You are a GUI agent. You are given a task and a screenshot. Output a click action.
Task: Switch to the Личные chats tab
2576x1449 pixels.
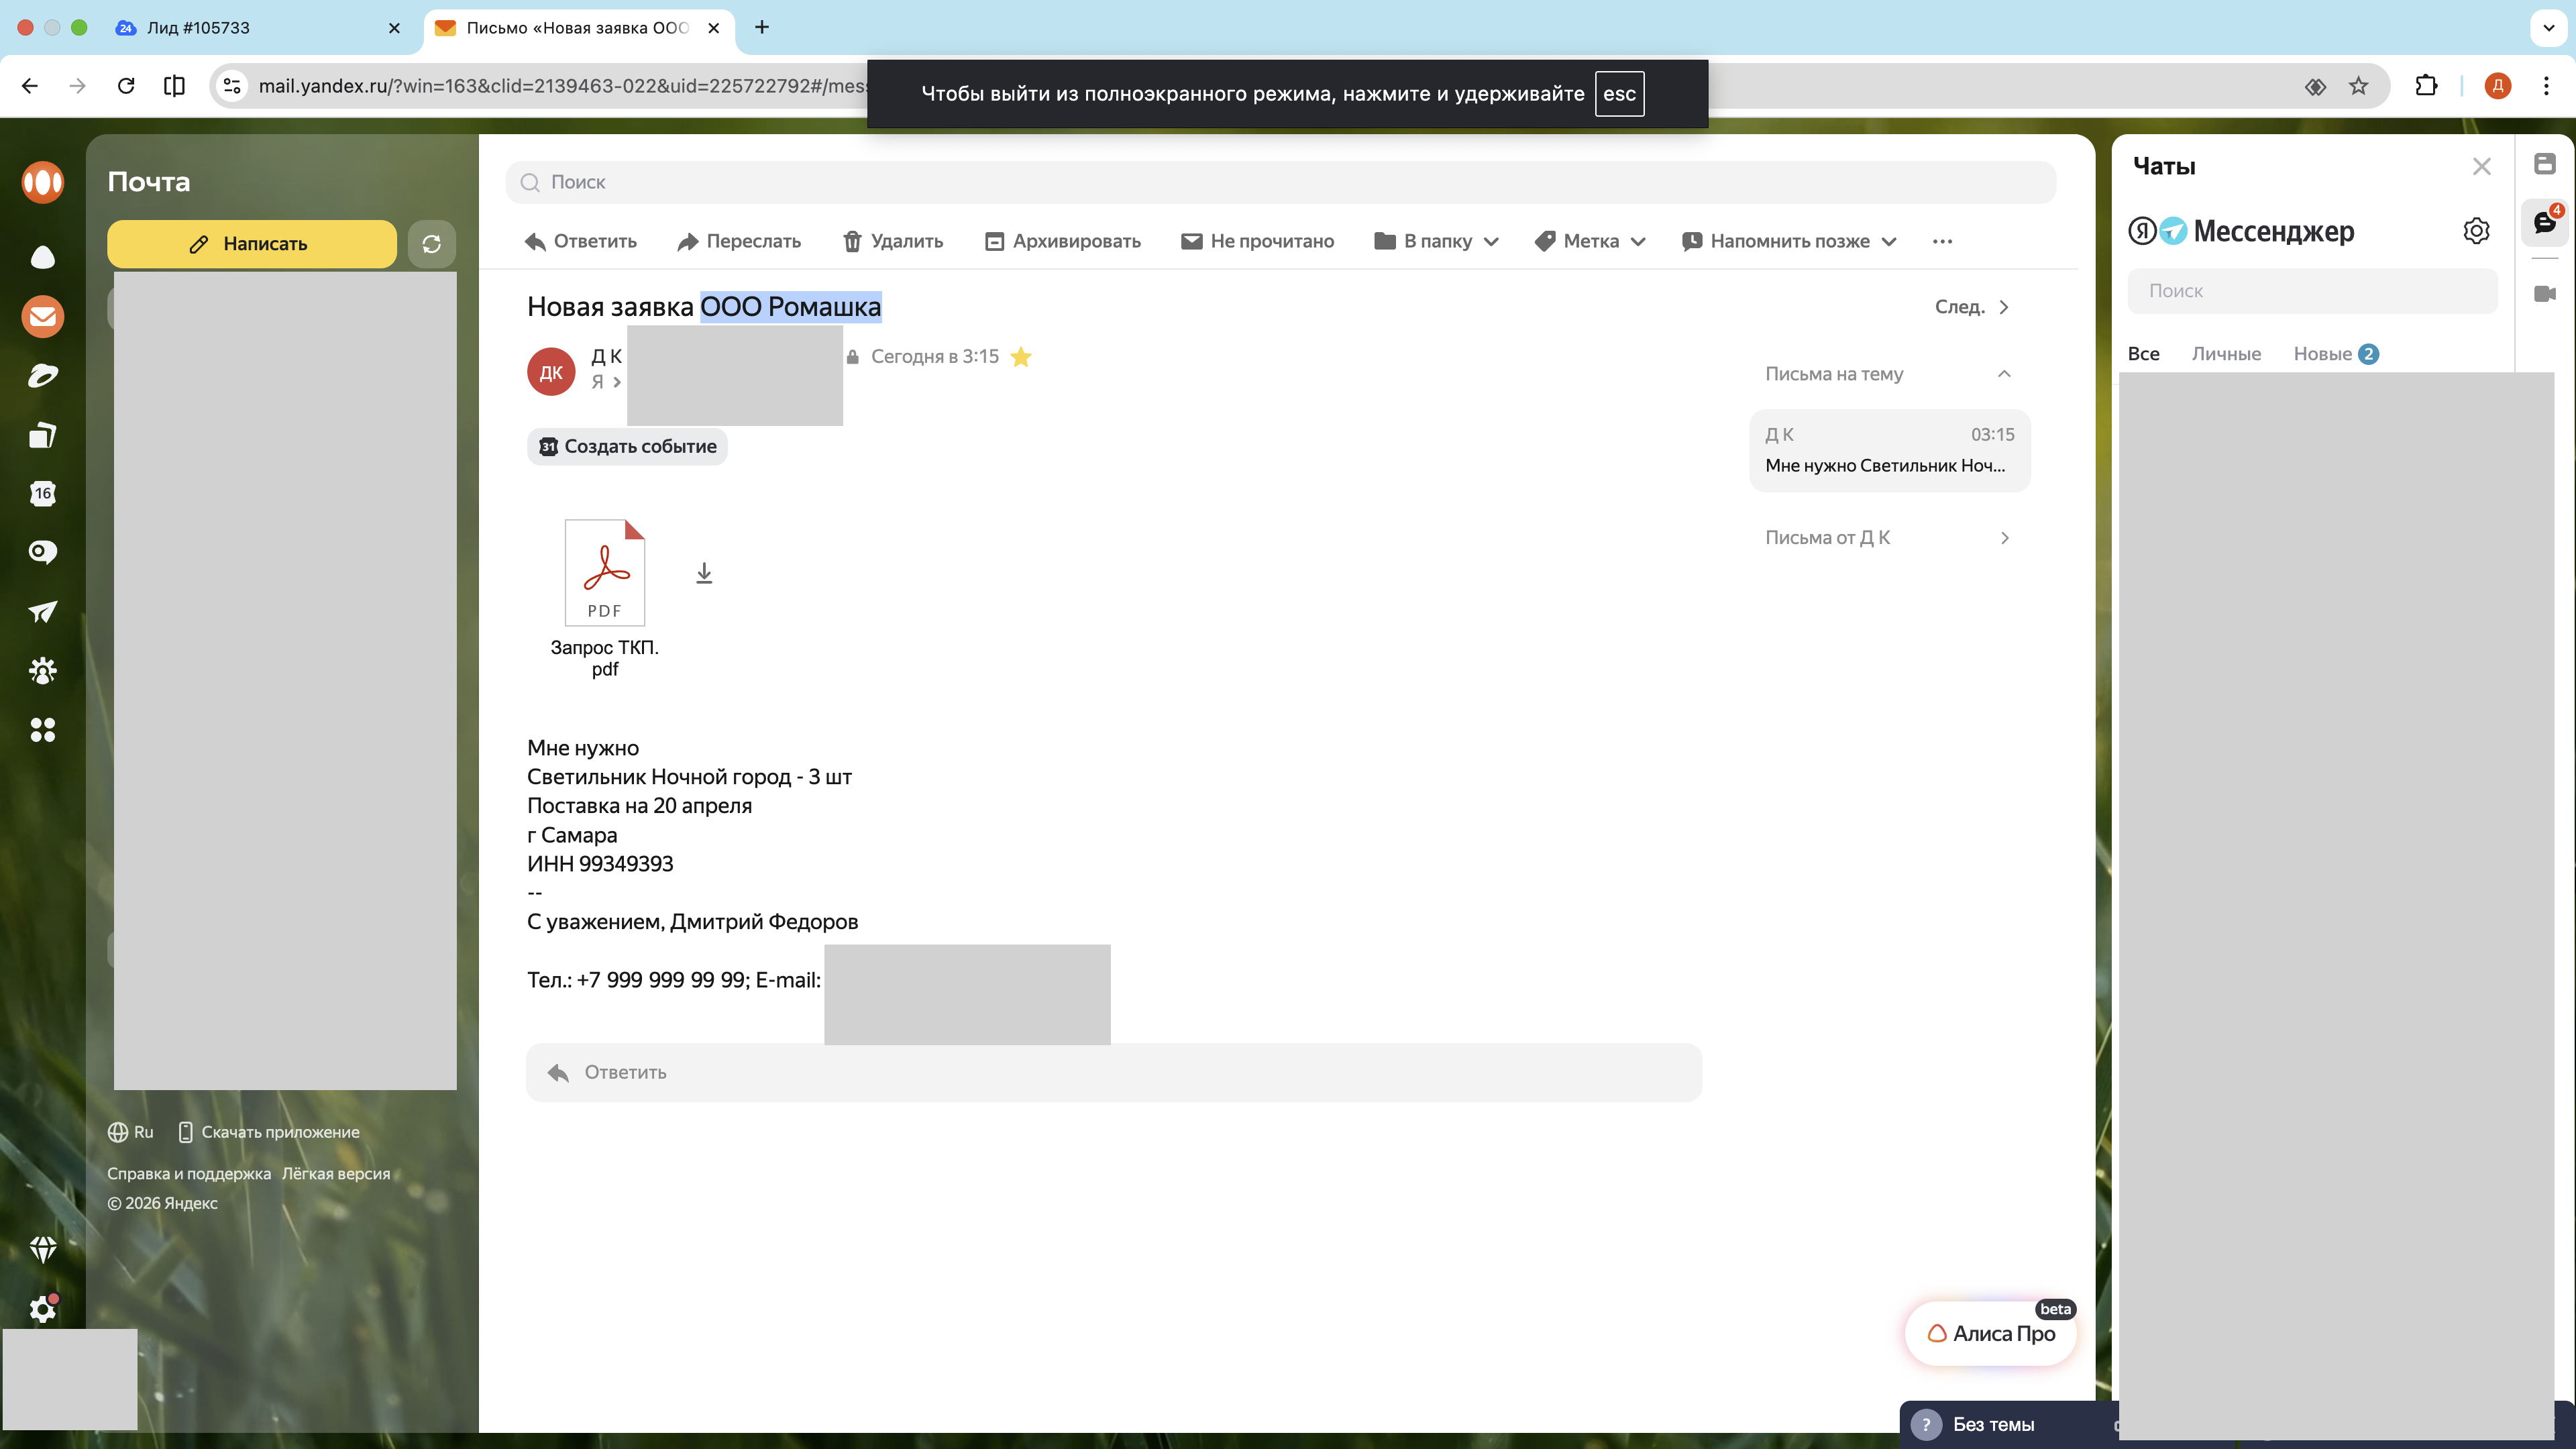pos(2226,354)
